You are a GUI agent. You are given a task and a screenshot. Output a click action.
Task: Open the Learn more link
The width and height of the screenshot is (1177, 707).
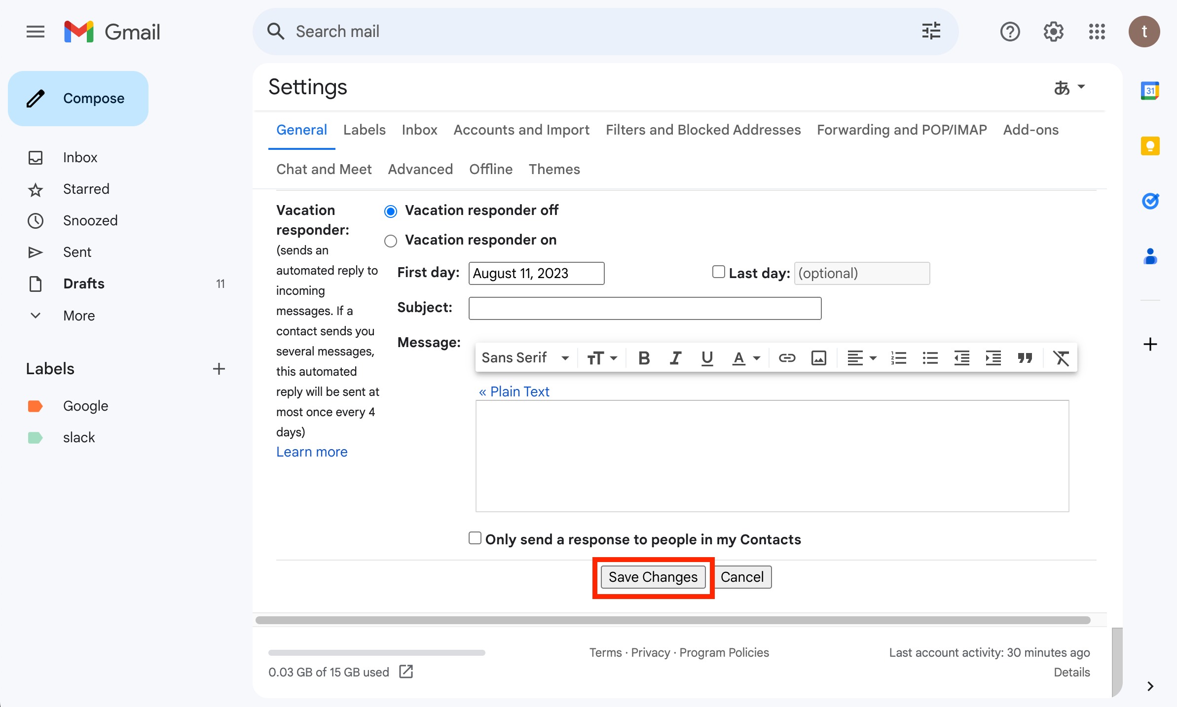pyautogui.click(x=312, y=452)
